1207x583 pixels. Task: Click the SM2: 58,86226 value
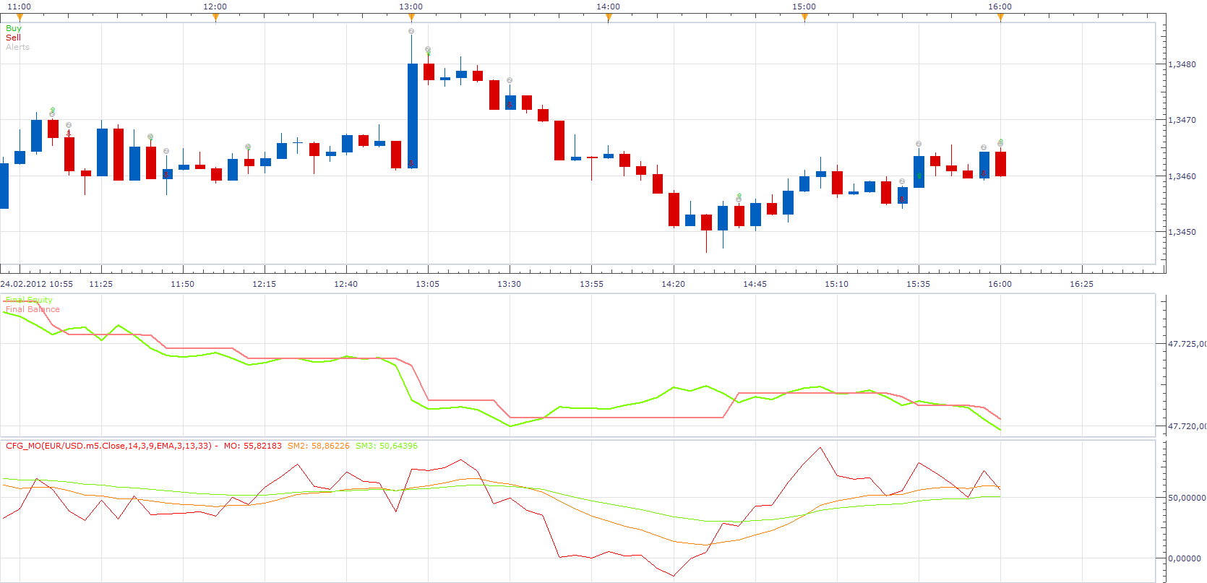click(x=319, y=446)
